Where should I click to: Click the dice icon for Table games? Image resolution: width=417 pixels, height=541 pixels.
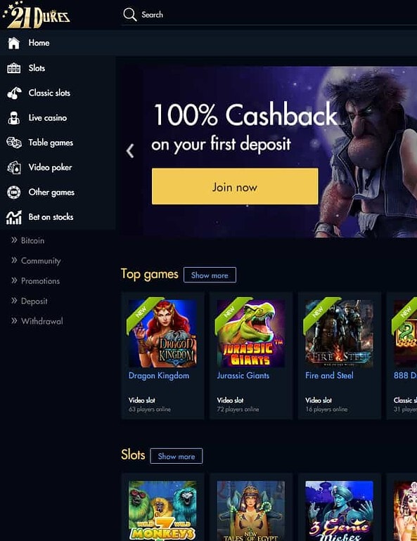[x=14, y=143]
